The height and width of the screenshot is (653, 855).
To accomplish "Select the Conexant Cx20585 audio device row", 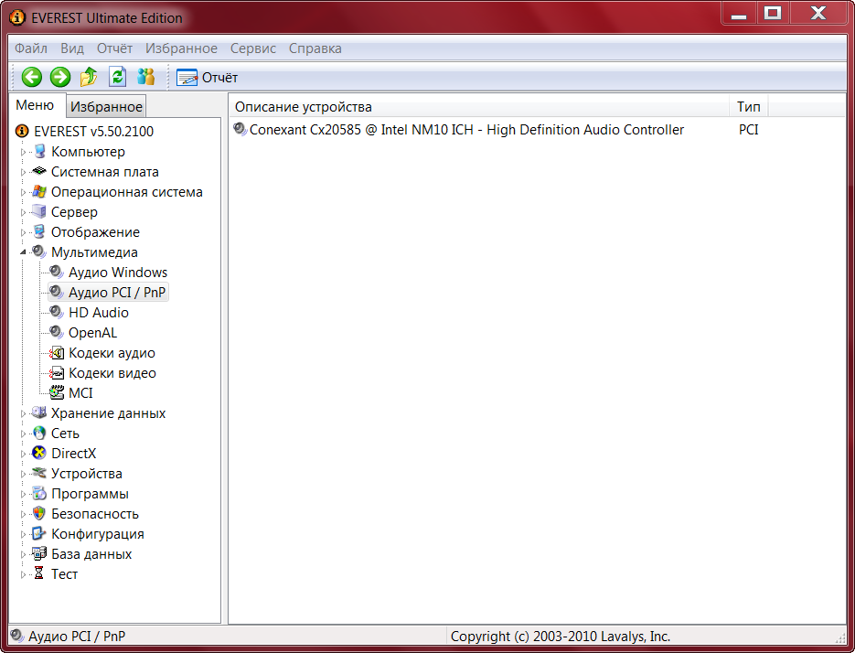I will 466,130.
